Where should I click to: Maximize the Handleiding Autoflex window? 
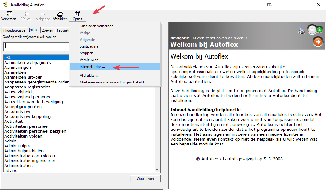[x=305, y=5]
